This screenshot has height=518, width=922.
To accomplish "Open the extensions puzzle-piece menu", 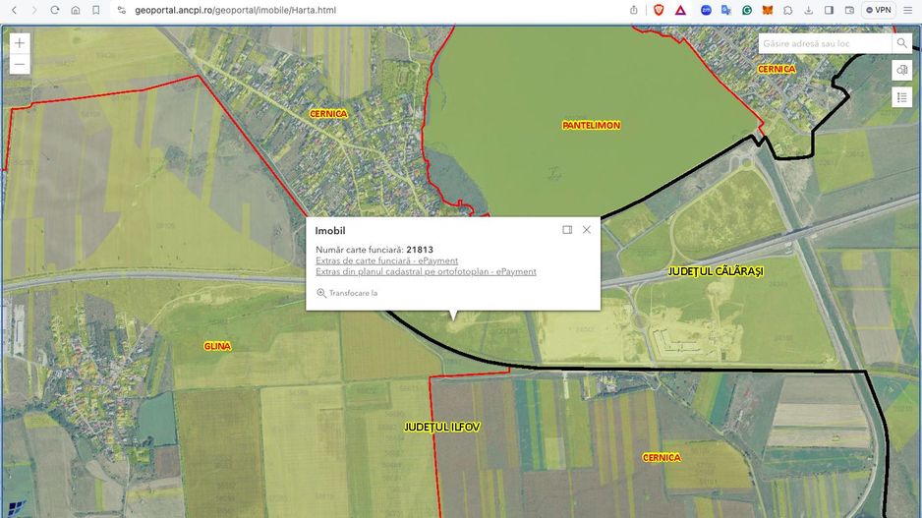I will (x=788, y=10).
